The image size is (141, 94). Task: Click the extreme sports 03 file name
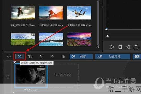pos(51,25)
